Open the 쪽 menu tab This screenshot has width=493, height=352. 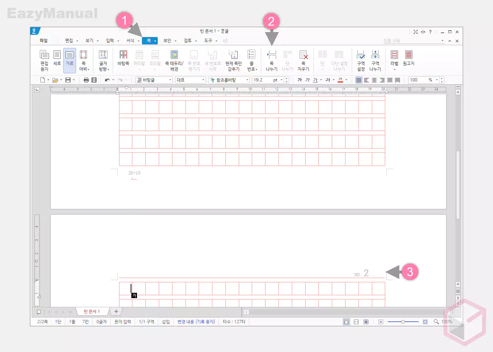149,41
